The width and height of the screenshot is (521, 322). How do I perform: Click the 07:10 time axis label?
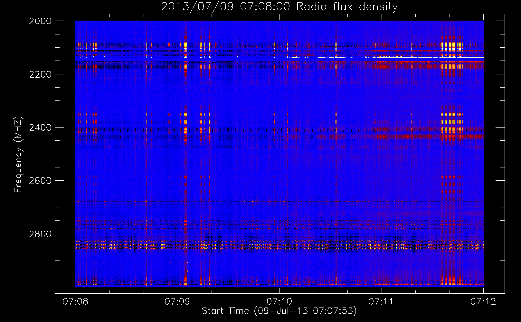point(279,301)
